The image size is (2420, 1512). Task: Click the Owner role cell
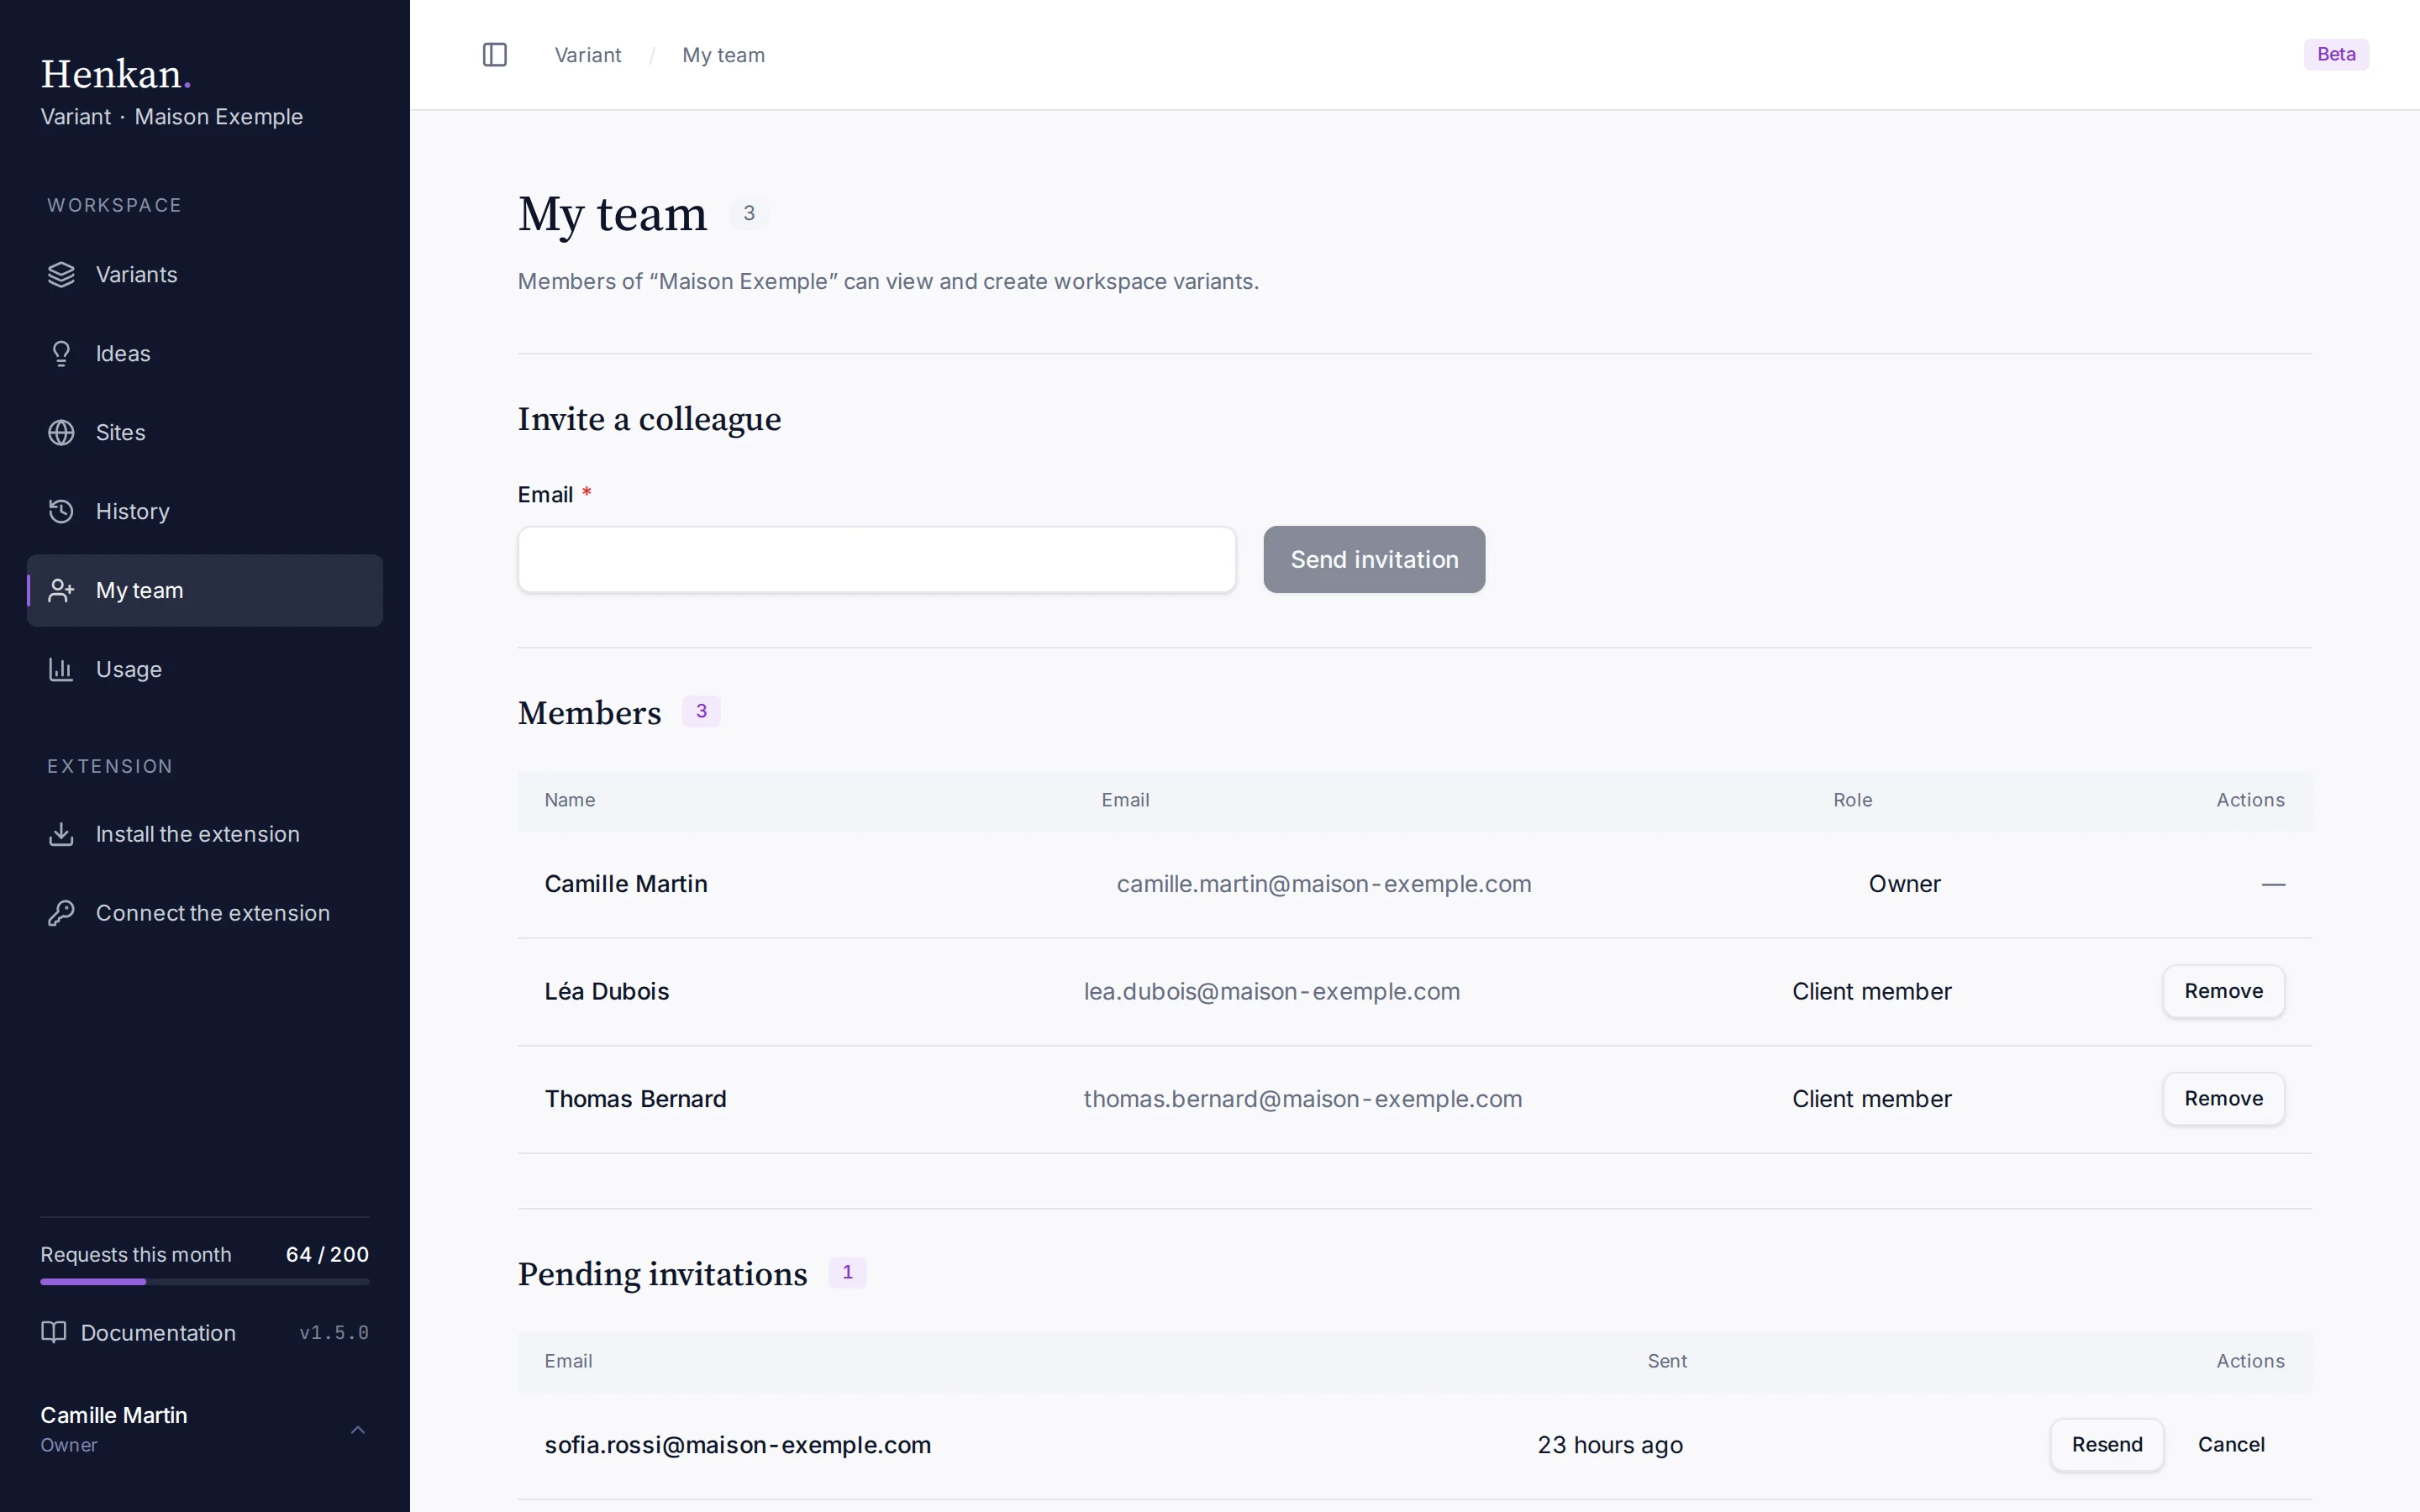coord(1905,884)
